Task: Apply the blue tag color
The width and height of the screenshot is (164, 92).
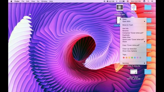Action: click(135, 57)
